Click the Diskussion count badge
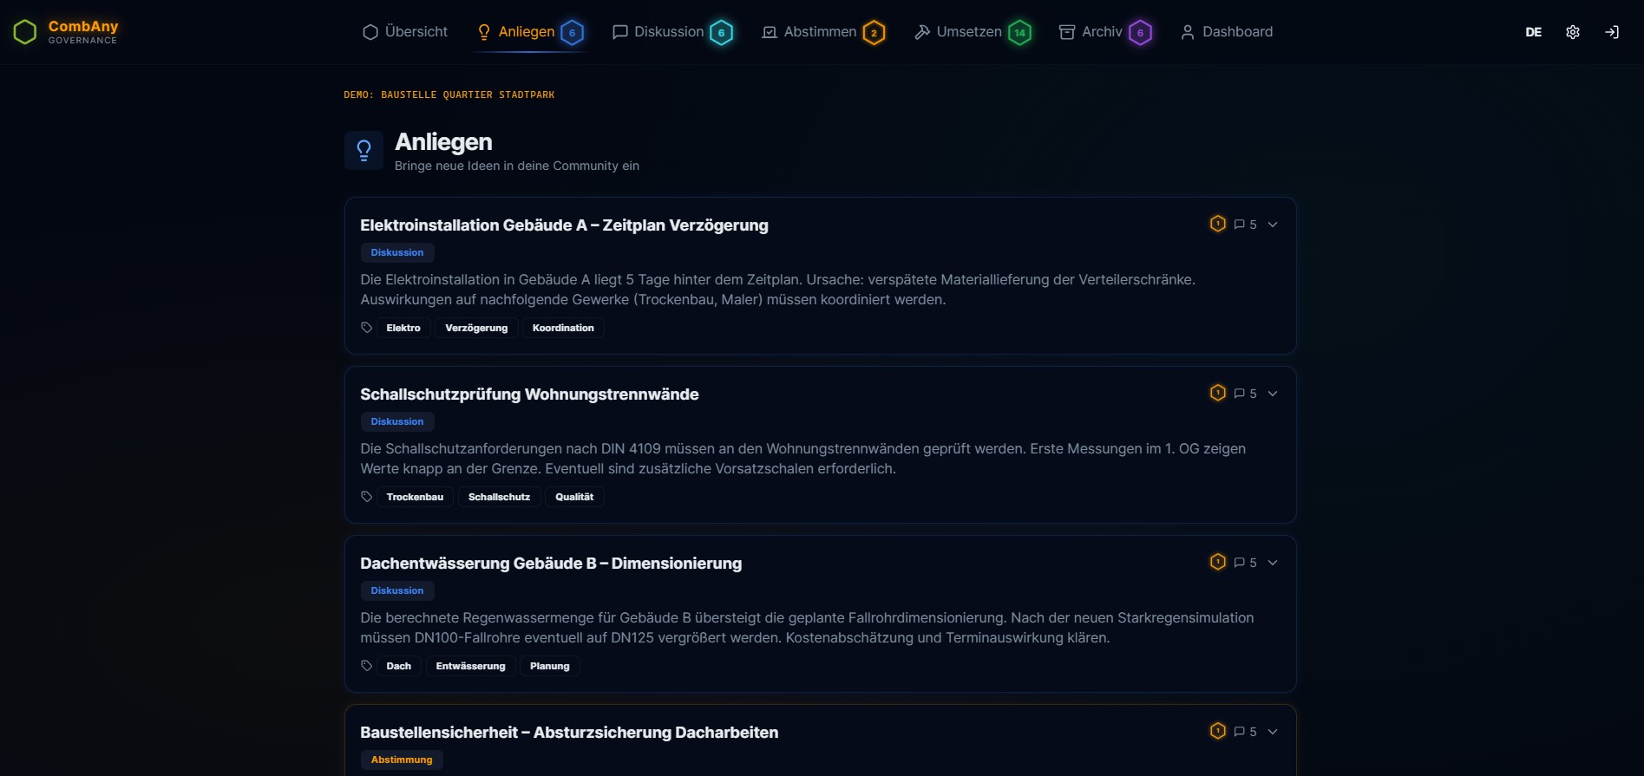Image resolution: width=1644 pixels, height=776 pixels. 722,33
